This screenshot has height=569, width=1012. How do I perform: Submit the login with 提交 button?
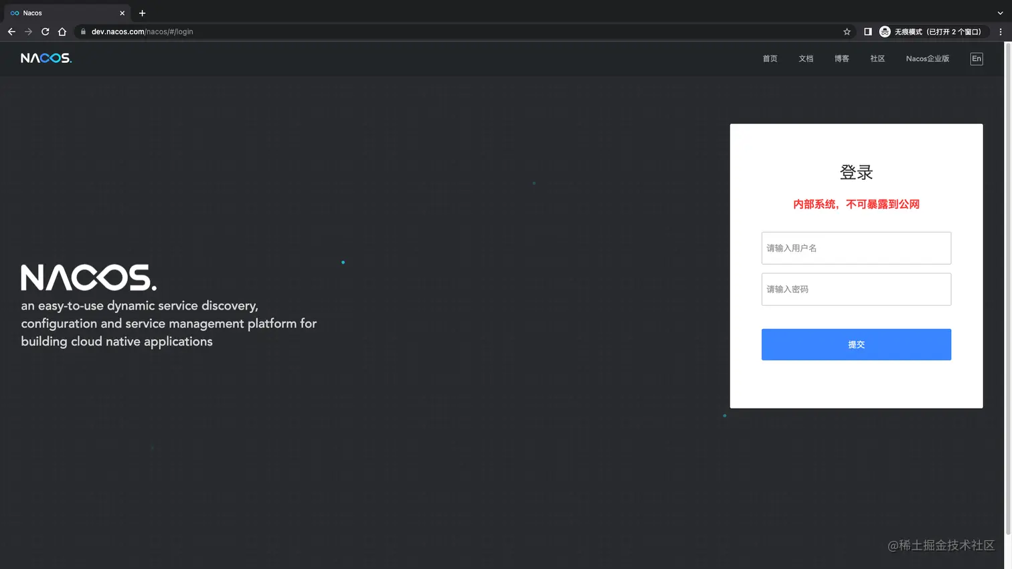click(x=856, y=344)
